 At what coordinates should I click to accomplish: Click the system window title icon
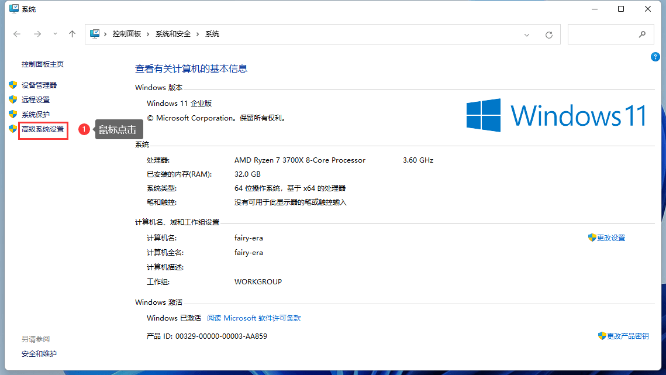(13, 9)
